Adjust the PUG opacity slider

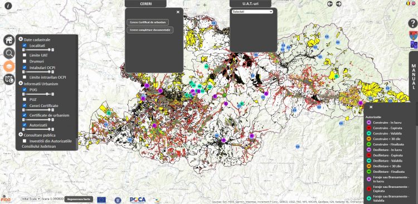38,94
